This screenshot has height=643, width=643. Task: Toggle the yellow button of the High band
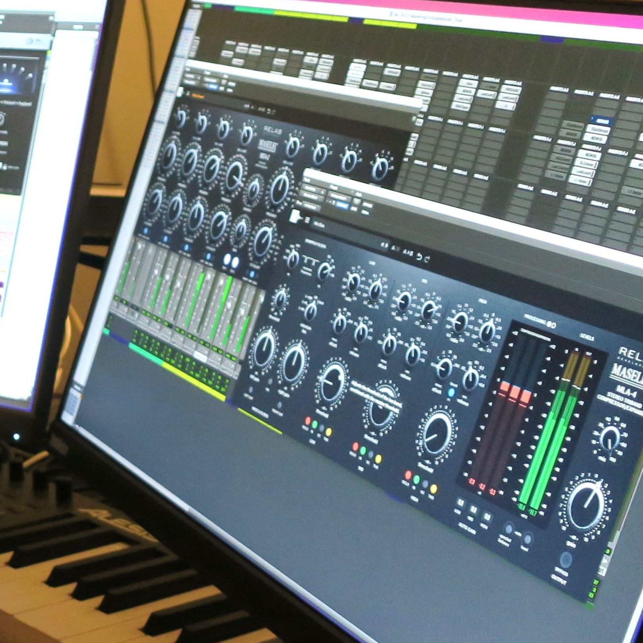434,488
